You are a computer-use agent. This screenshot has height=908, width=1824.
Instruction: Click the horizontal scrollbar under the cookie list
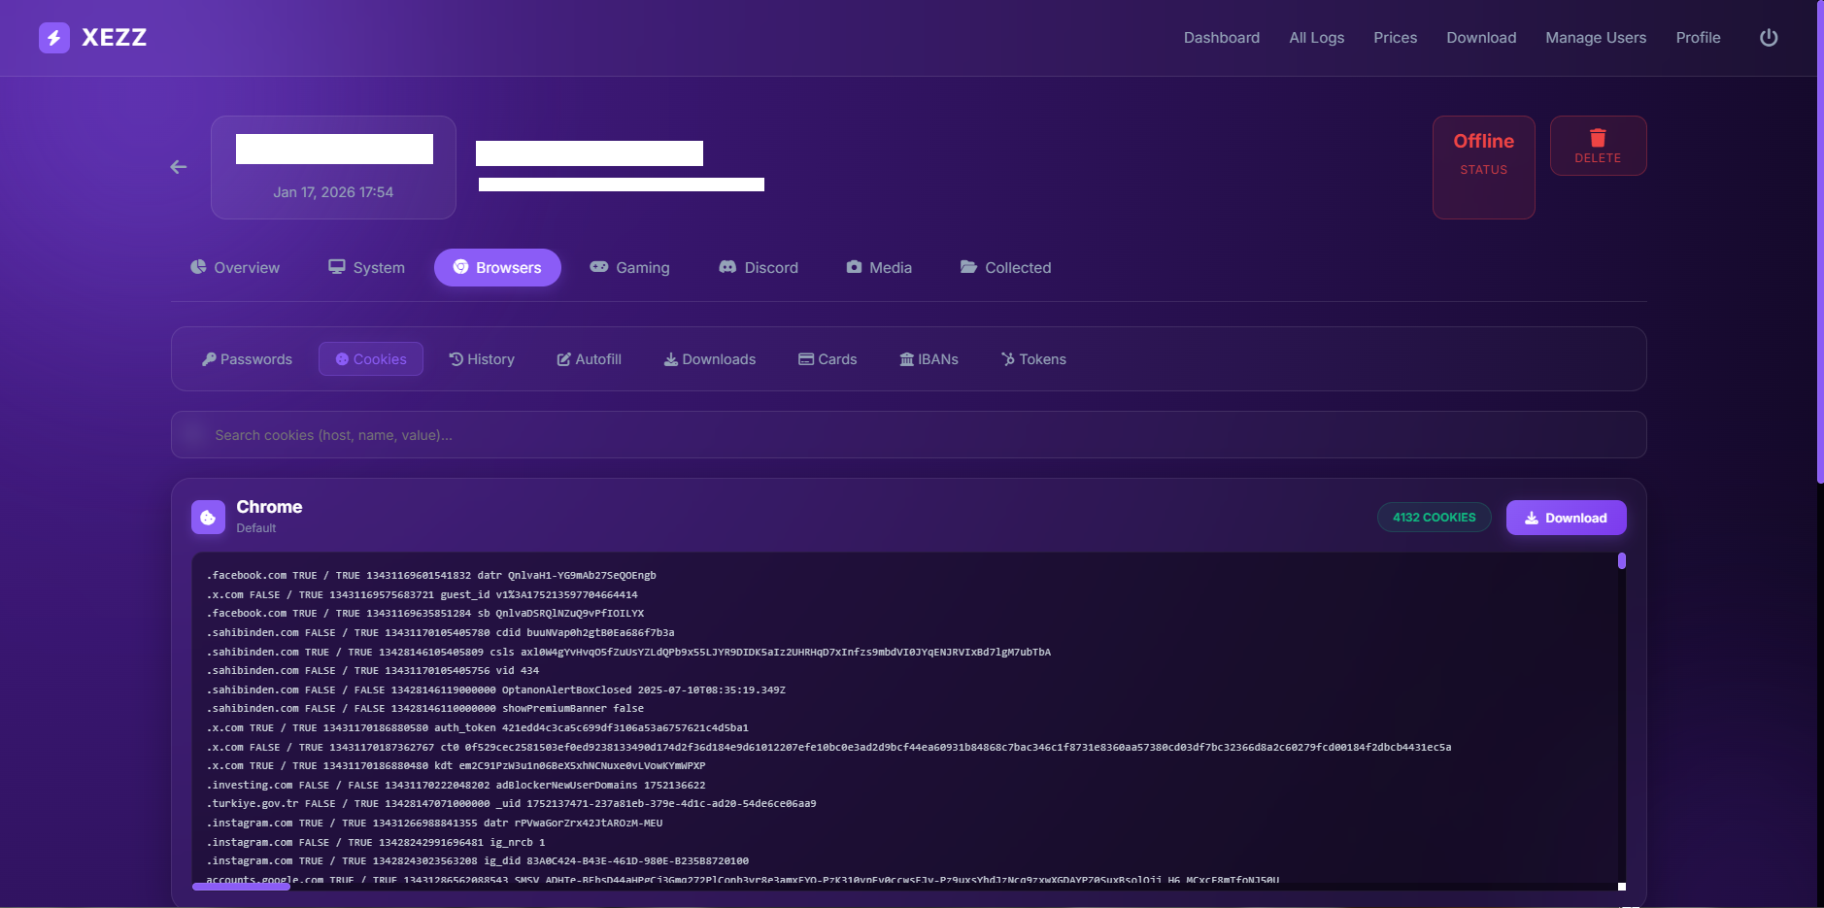click(x=242, y=886)
